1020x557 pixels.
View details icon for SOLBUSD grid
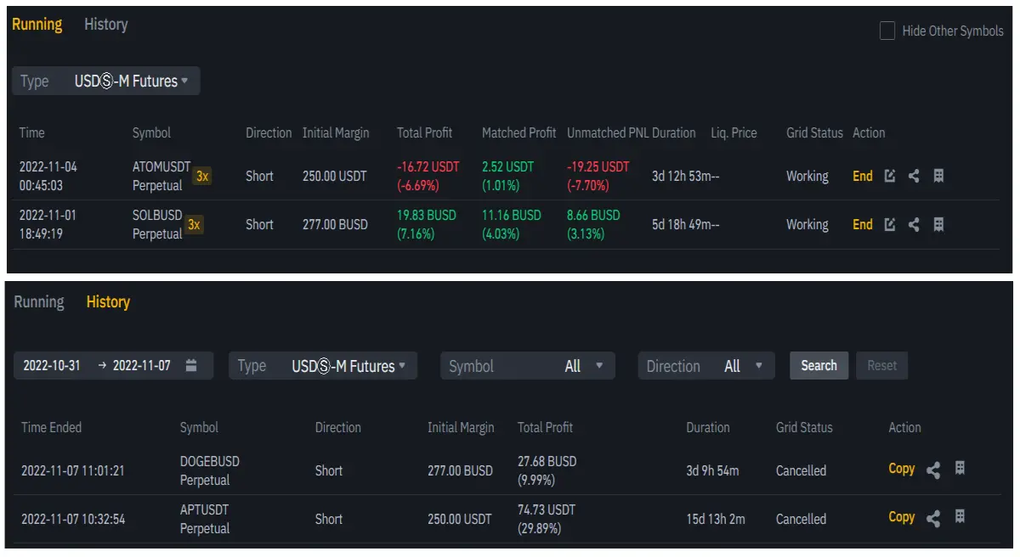click(x=938, y=224)
